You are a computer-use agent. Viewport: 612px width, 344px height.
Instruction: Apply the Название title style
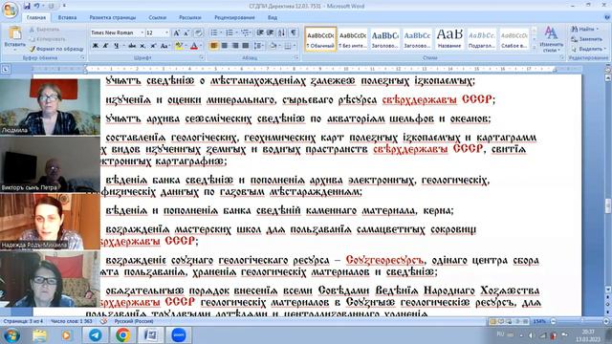(449, 38)
